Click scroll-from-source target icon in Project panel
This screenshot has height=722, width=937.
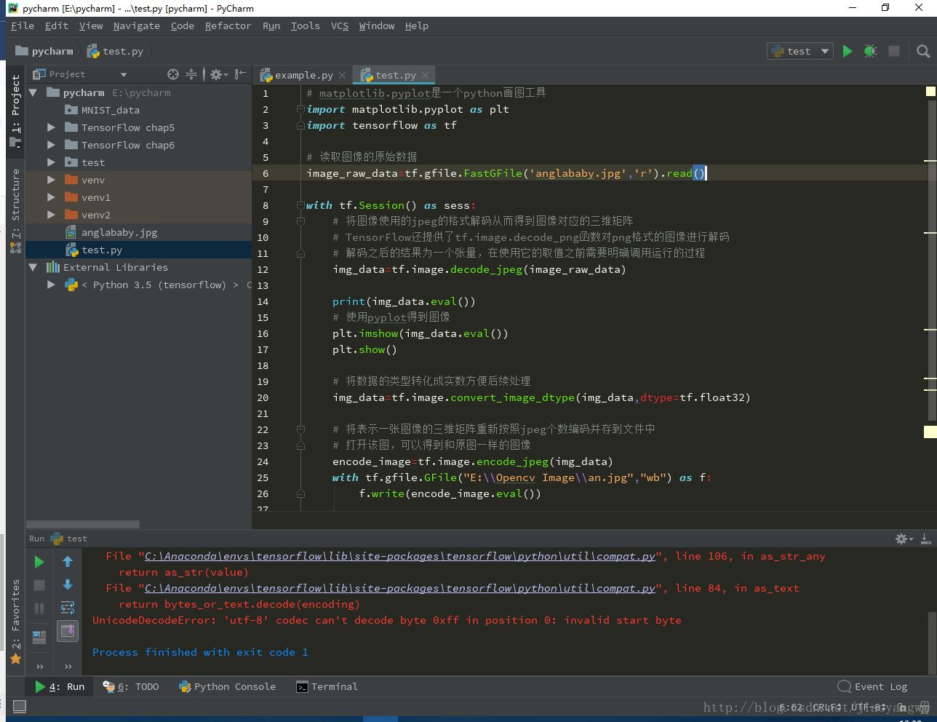(x=172, y=74)
